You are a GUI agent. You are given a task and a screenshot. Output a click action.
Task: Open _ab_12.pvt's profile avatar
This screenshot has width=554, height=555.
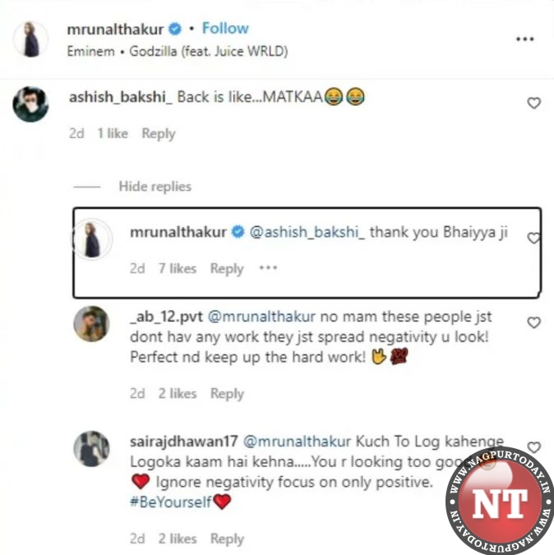(x=91, y=324)
